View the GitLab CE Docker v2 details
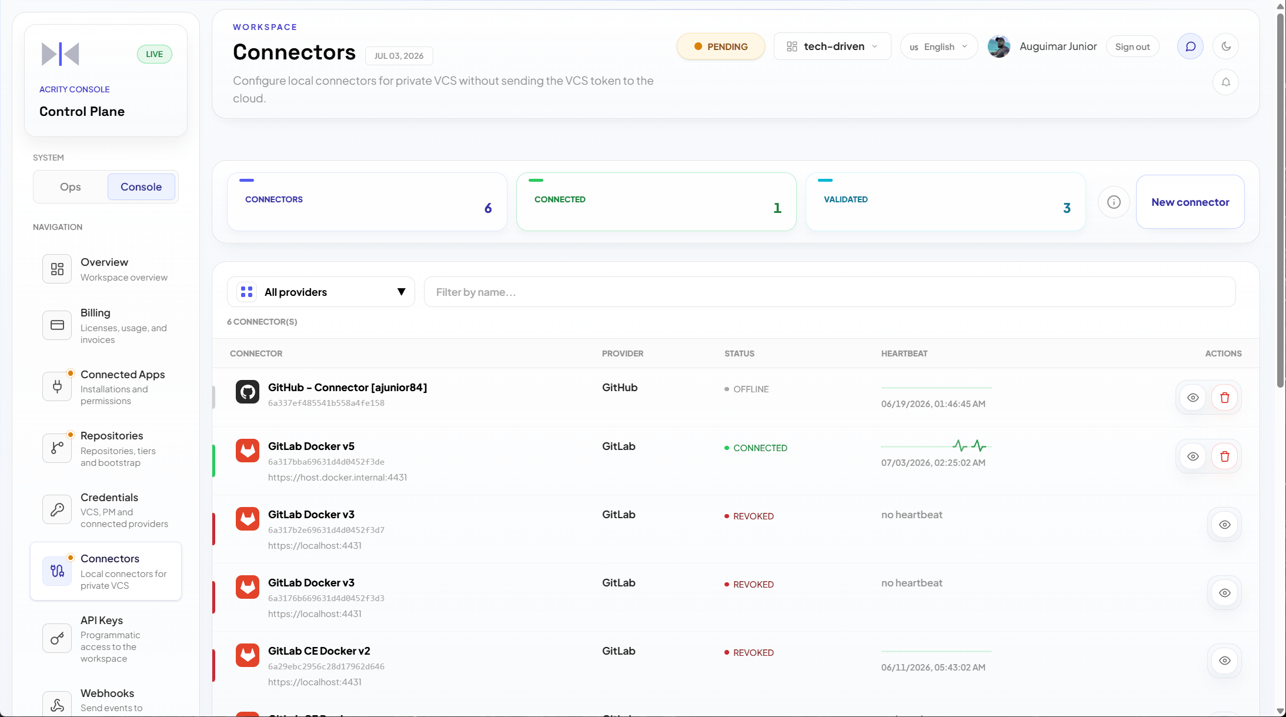Screen dimensions: 1286x717 coord(1225,661)
